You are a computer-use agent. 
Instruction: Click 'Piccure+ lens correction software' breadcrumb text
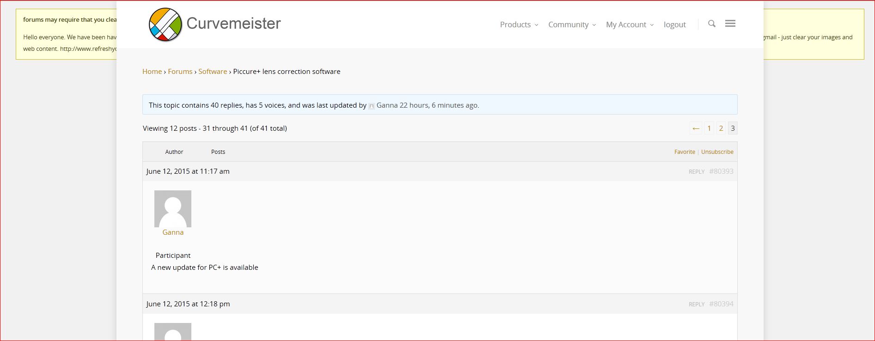pos(287,71)
